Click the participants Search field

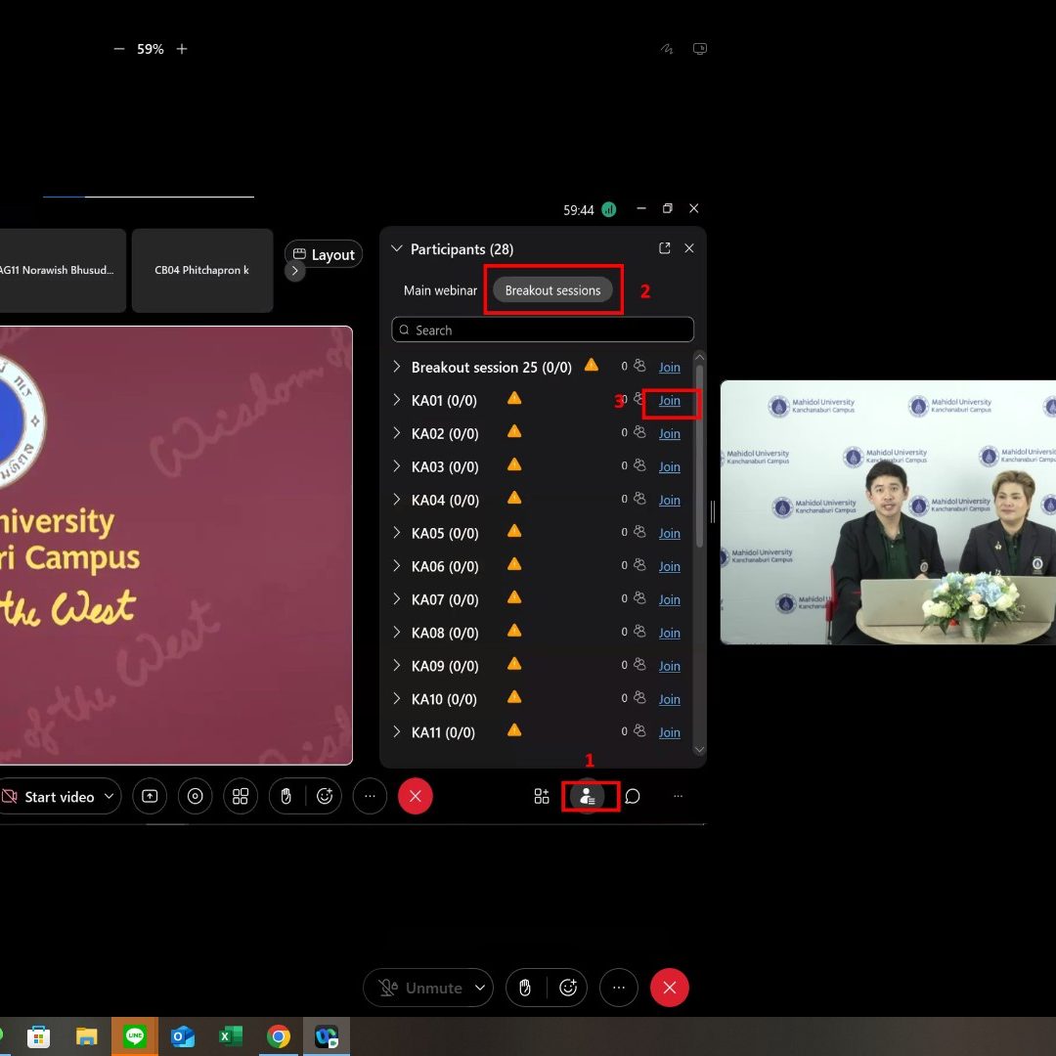click(x=543, y=330)
